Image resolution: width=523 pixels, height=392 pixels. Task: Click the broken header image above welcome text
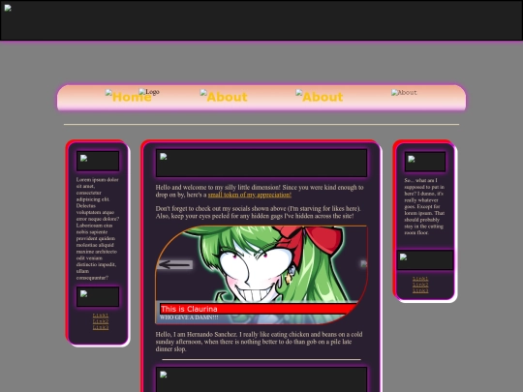tap(261, 163)
